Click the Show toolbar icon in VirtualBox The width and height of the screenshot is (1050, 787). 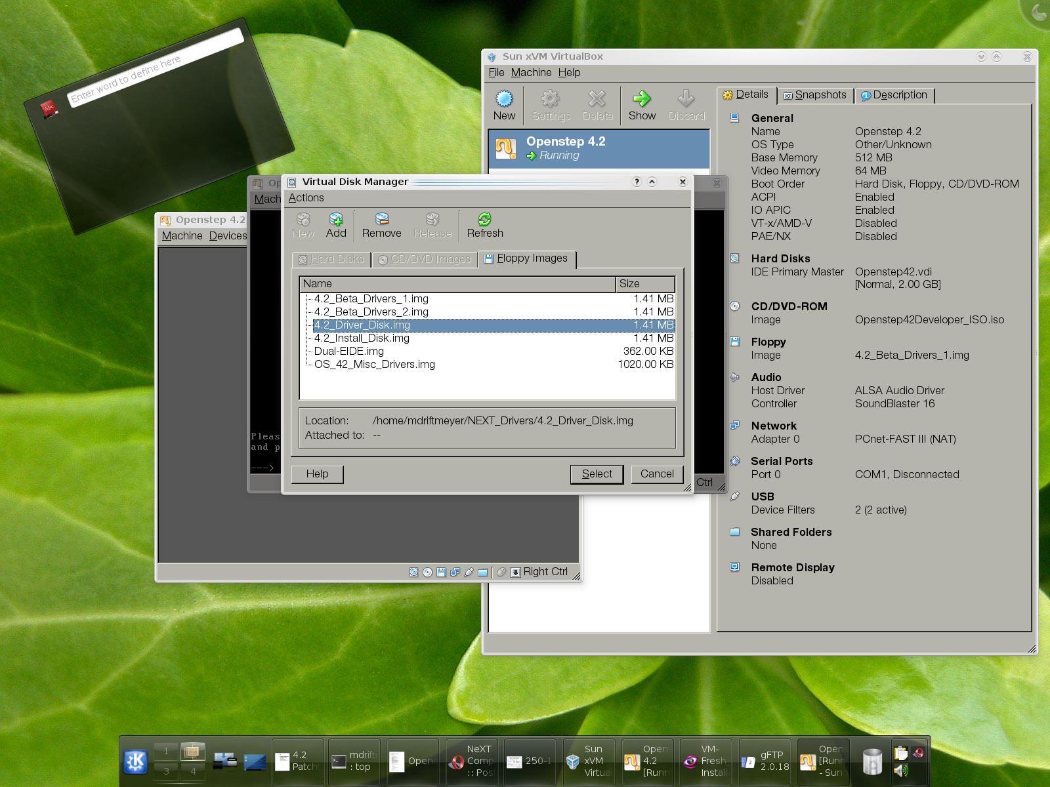[x=642, y=104]
